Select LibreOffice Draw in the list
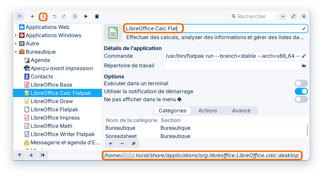The width and height of the screenshot is (323, 176). point(52,101)
